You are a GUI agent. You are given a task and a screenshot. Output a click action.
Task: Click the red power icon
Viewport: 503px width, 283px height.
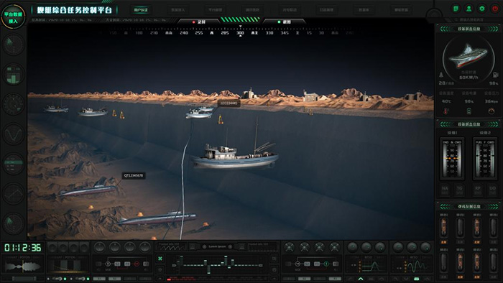pyautogui.click(x=495, y=9)
